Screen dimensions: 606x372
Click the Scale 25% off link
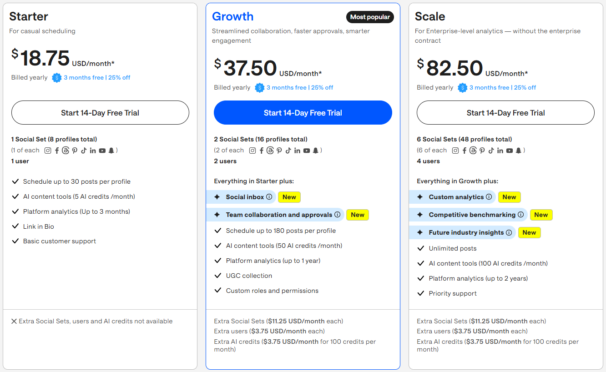coord(525,87)
